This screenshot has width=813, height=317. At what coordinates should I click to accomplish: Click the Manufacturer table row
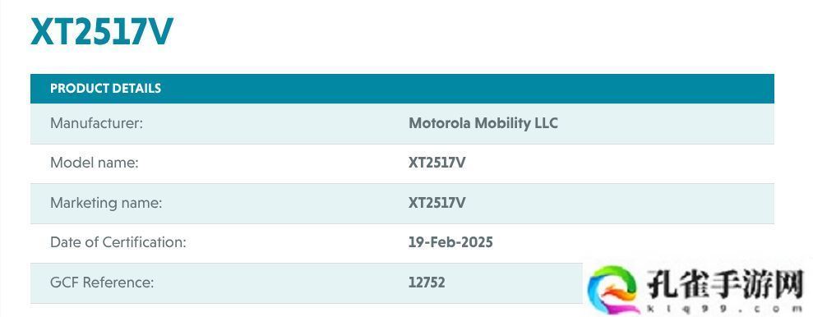pos(402,123)
